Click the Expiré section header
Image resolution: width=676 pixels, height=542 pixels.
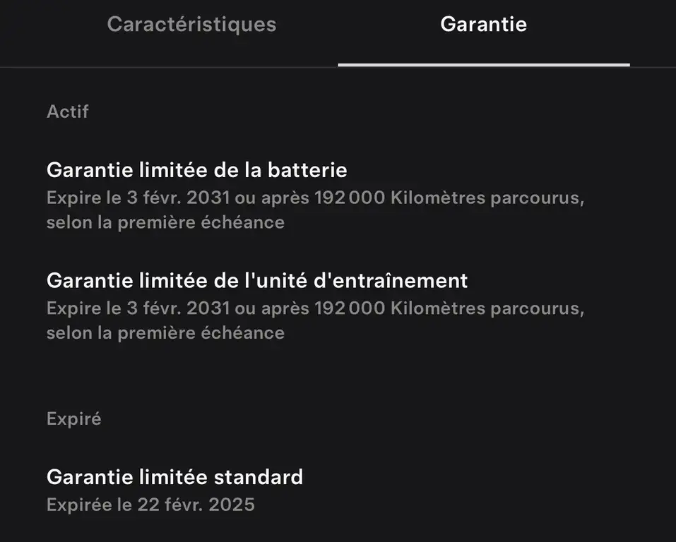(x=73, y=418)
